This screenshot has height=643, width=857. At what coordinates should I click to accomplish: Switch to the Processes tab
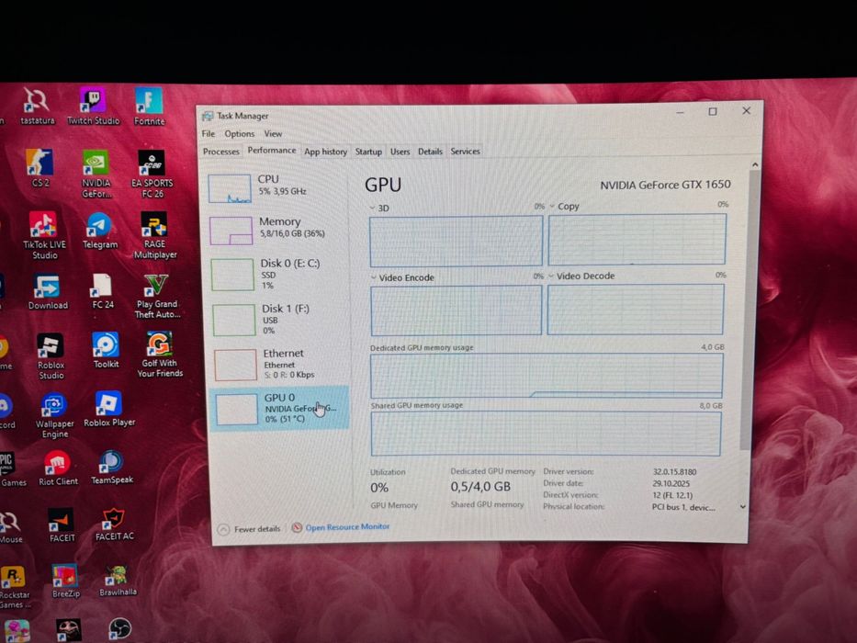pyautogui.click(x=220, y=152)
